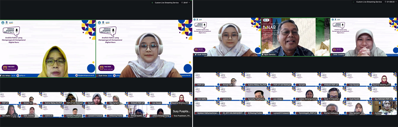Select Ahmad Syaikhu's video tile
The height and width of the screenshot is (127, 398).
(138, 111)
